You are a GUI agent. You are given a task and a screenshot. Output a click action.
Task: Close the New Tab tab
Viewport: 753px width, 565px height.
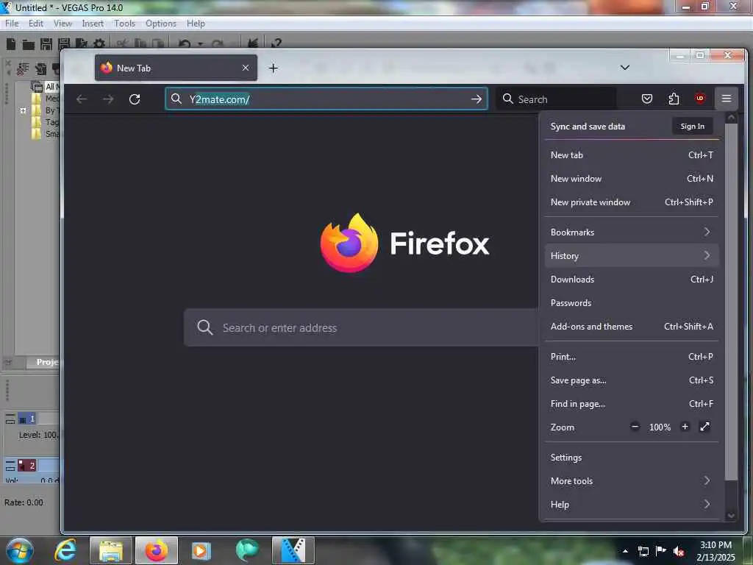tap(246, 68)
